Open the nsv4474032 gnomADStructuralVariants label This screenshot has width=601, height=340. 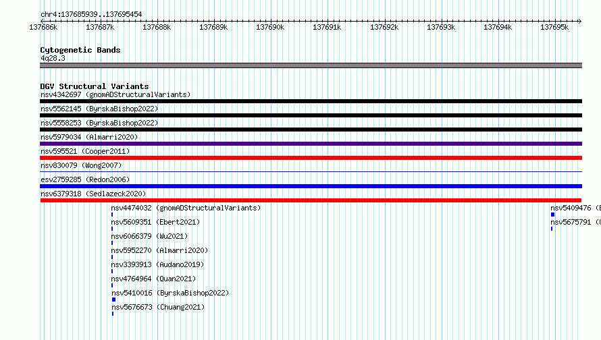[x=186, y=208]
